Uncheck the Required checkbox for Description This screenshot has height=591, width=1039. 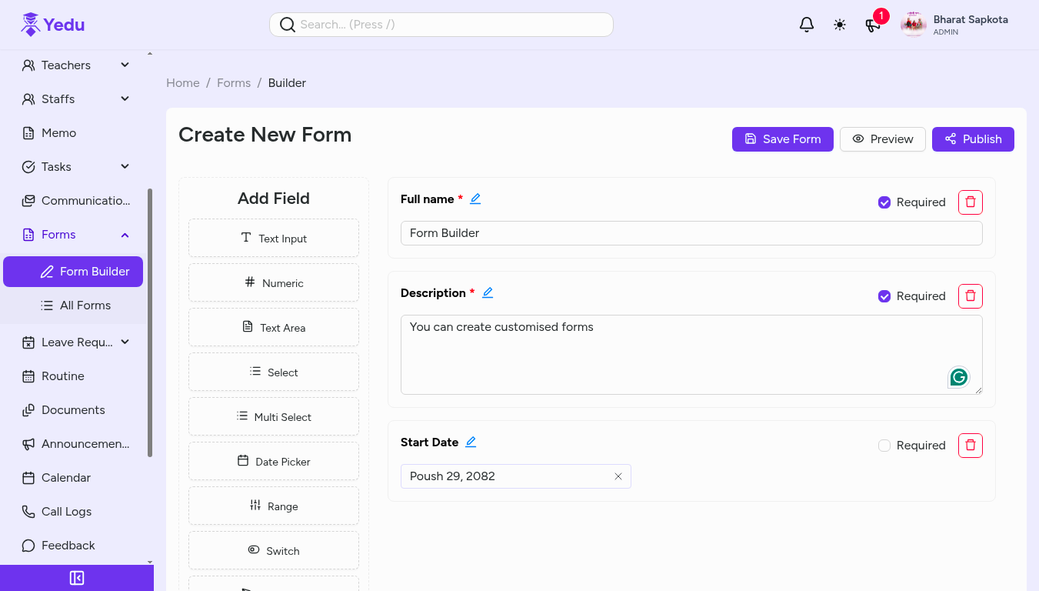[884, 296]
